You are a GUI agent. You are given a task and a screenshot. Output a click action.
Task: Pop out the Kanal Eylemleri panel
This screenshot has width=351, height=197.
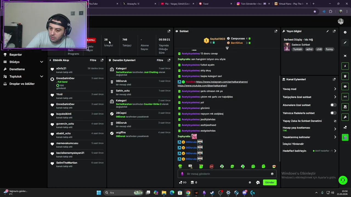click(334, 79)
